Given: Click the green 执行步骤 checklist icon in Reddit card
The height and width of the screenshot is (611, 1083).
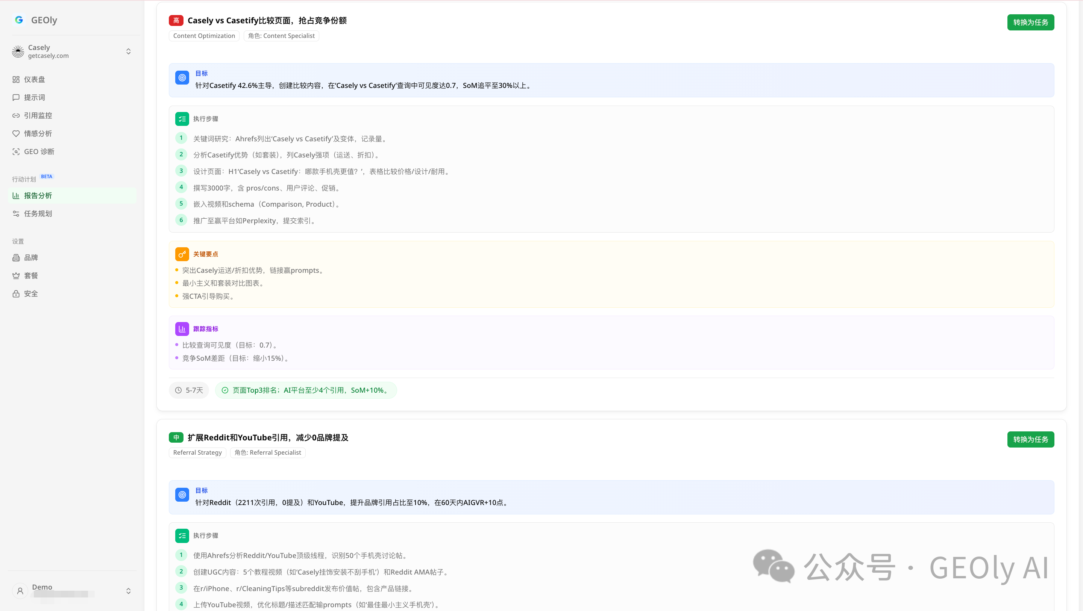Looking at the screenshot, I should [x=182, y=536].
